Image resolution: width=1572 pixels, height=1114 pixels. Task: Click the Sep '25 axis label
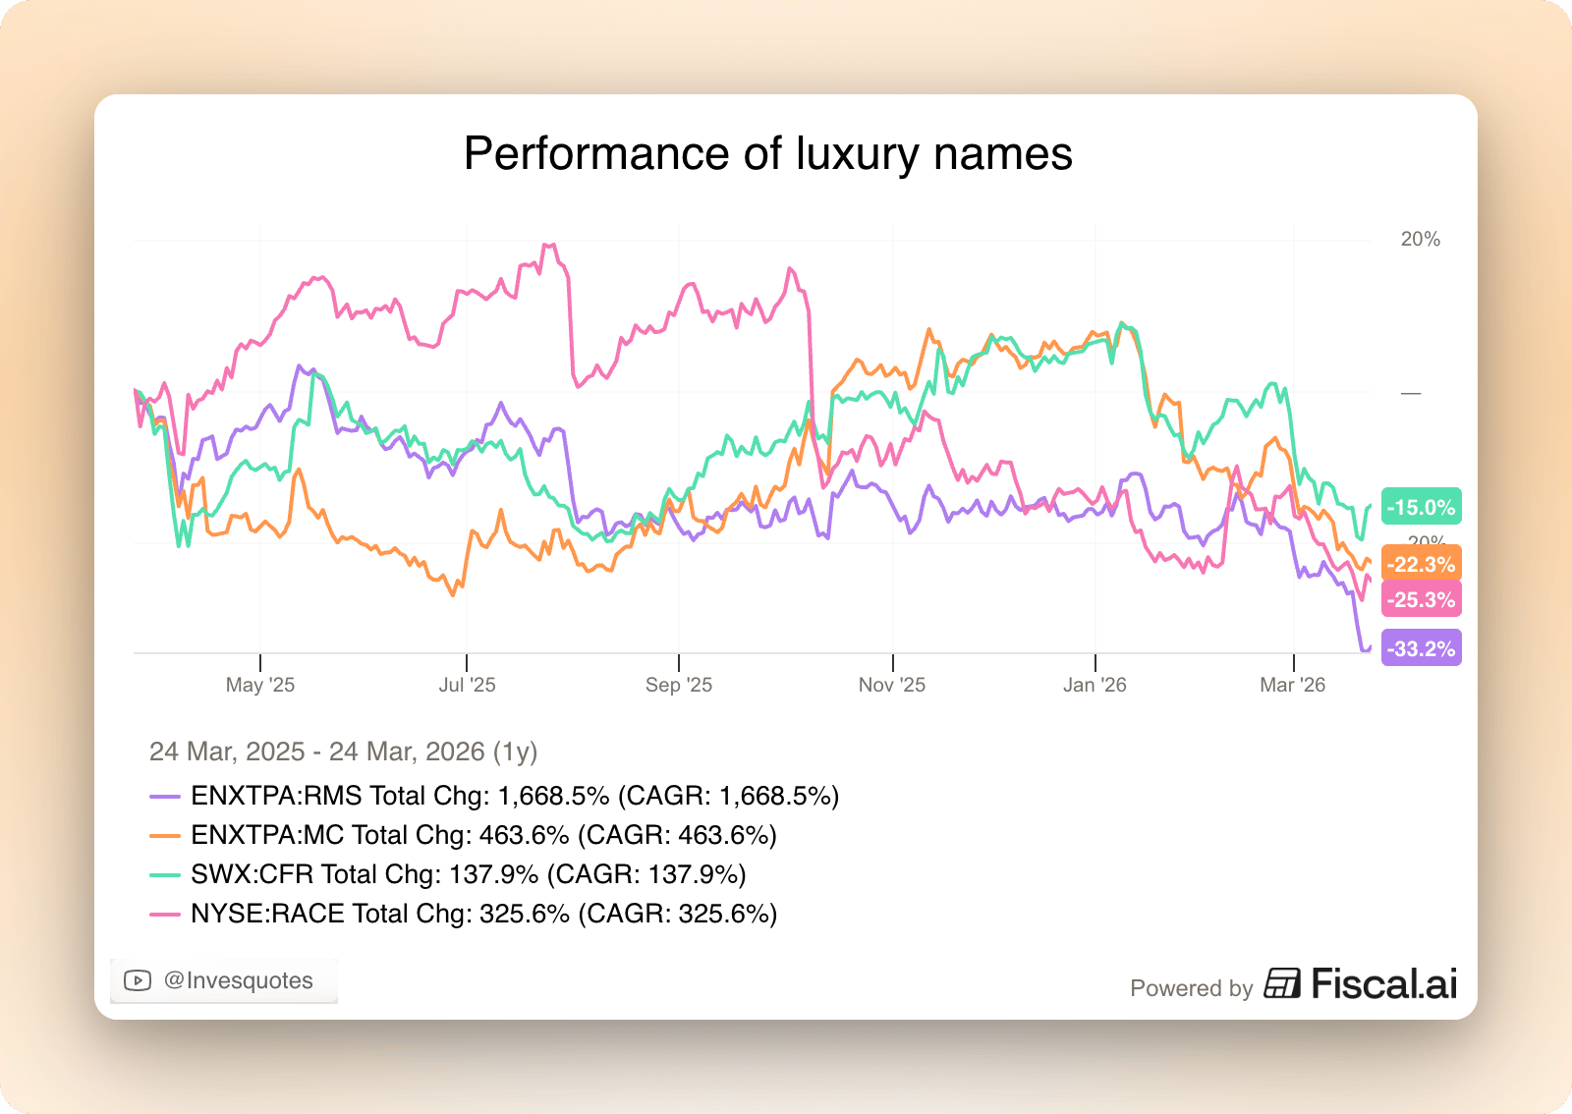coord(679,685)
